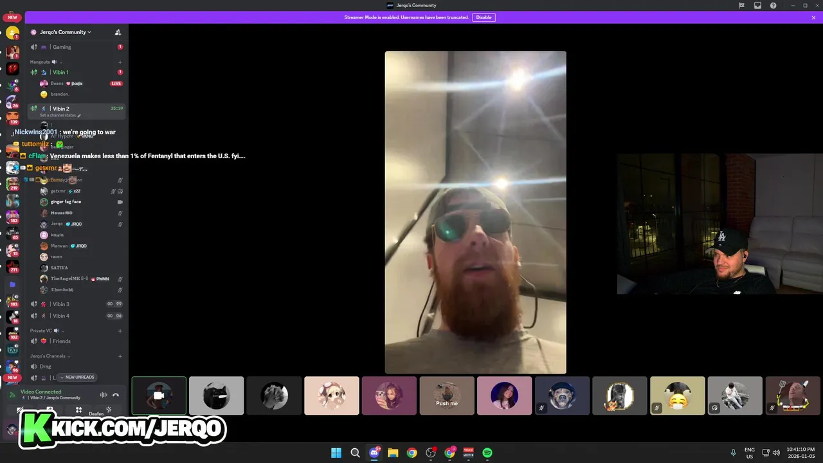Image resolution: width=823 pixels, height=463 pixels.
Task: Toggle noise suppression waveform icon
Action: click(104, 395)
